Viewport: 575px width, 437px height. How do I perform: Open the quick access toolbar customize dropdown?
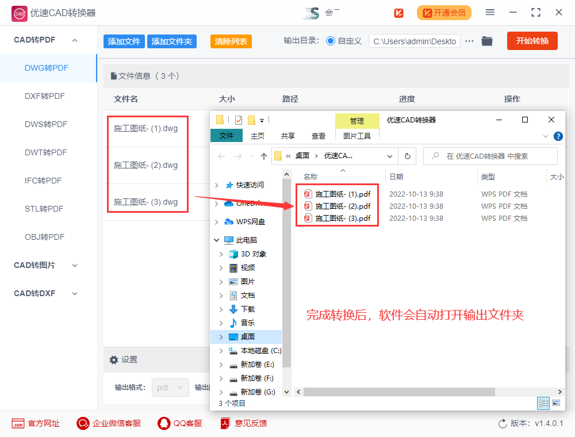coord(262,120)
